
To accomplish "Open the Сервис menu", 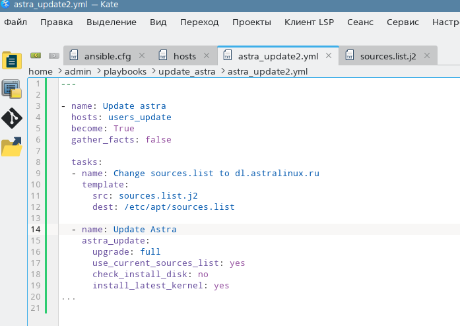I will (x=403, y=22).
